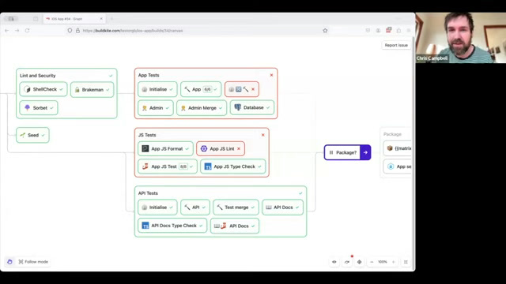Image resolution: width=506 pixels, height=284 pixels.
Task: Open the ShellCheck step
Action: tap(43, 89)
